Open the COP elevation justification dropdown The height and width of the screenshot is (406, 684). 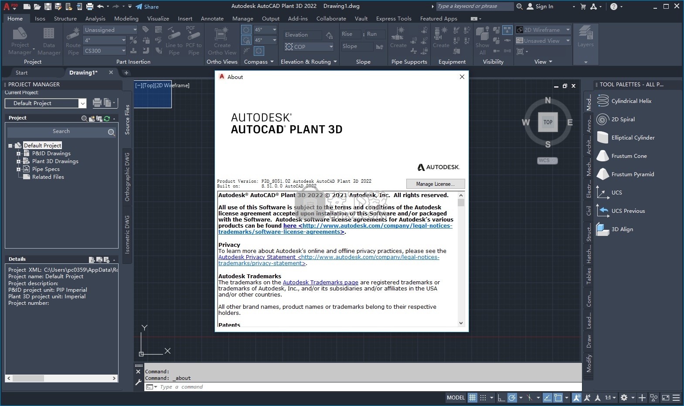click(309, 47)
